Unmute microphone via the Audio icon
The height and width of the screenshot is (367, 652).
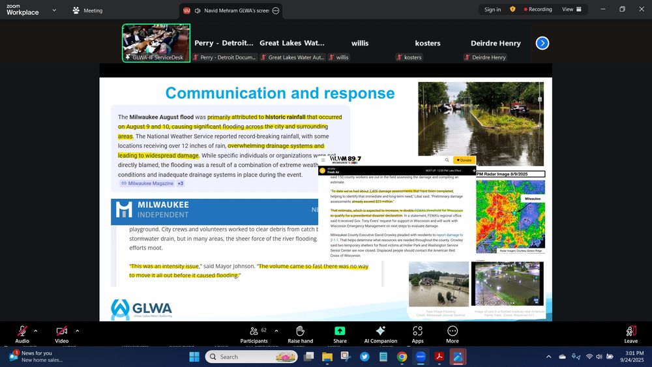tap(22, 331)
